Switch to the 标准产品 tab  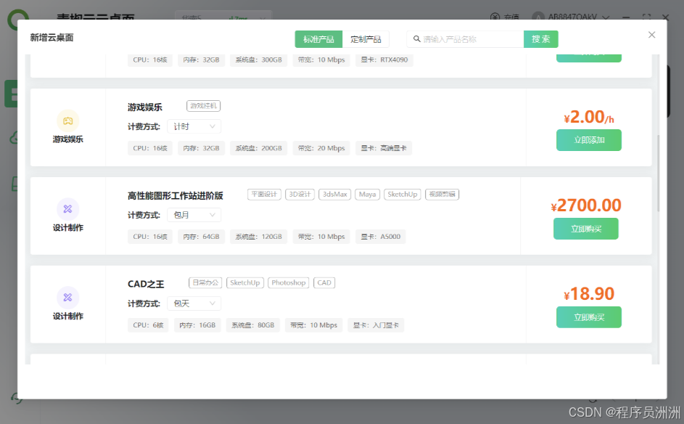click(x=318, y=39)
